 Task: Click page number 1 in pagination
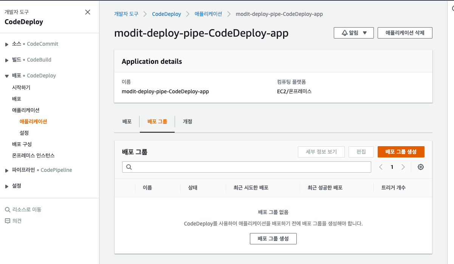(x=392, y=167)
